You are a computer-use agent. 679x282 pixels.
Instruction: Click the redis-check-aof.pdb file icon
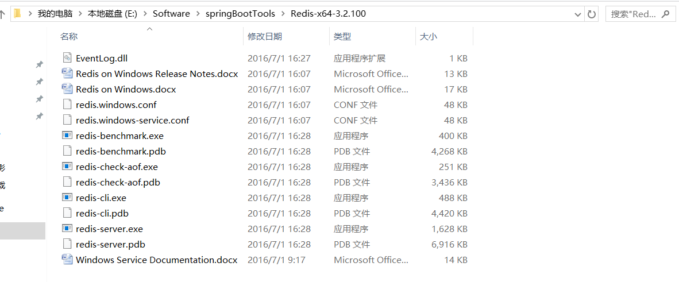(67, 182)
